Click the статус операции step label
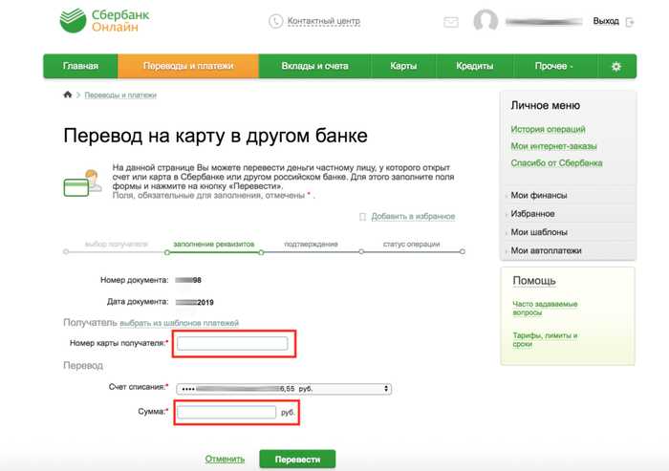Screen dimensions: 669x471 (x=411, y=244)
